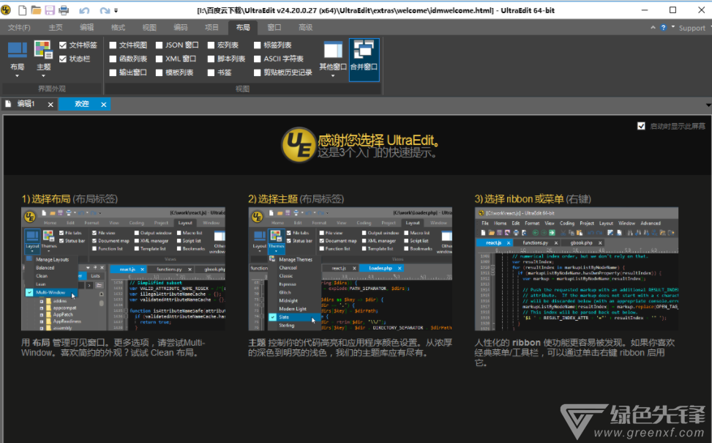
Task: Create a new file from quick access toolbar
Action: pos(22,10)
